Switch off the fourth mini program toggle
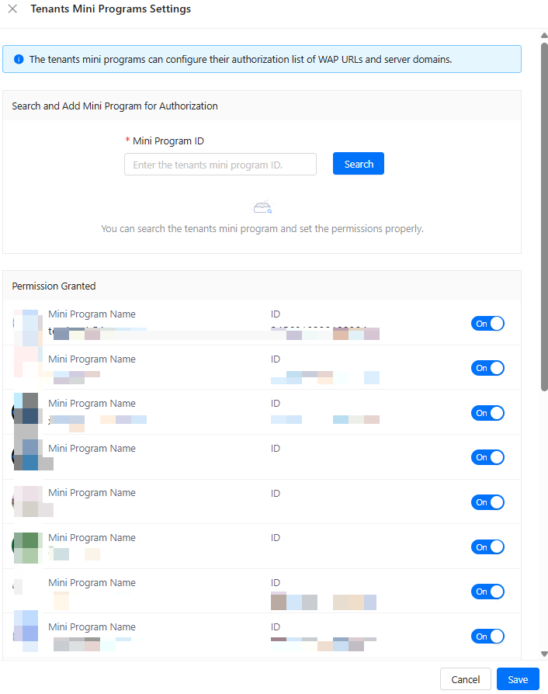The image size is (548, 694). (x=487, y=457)
